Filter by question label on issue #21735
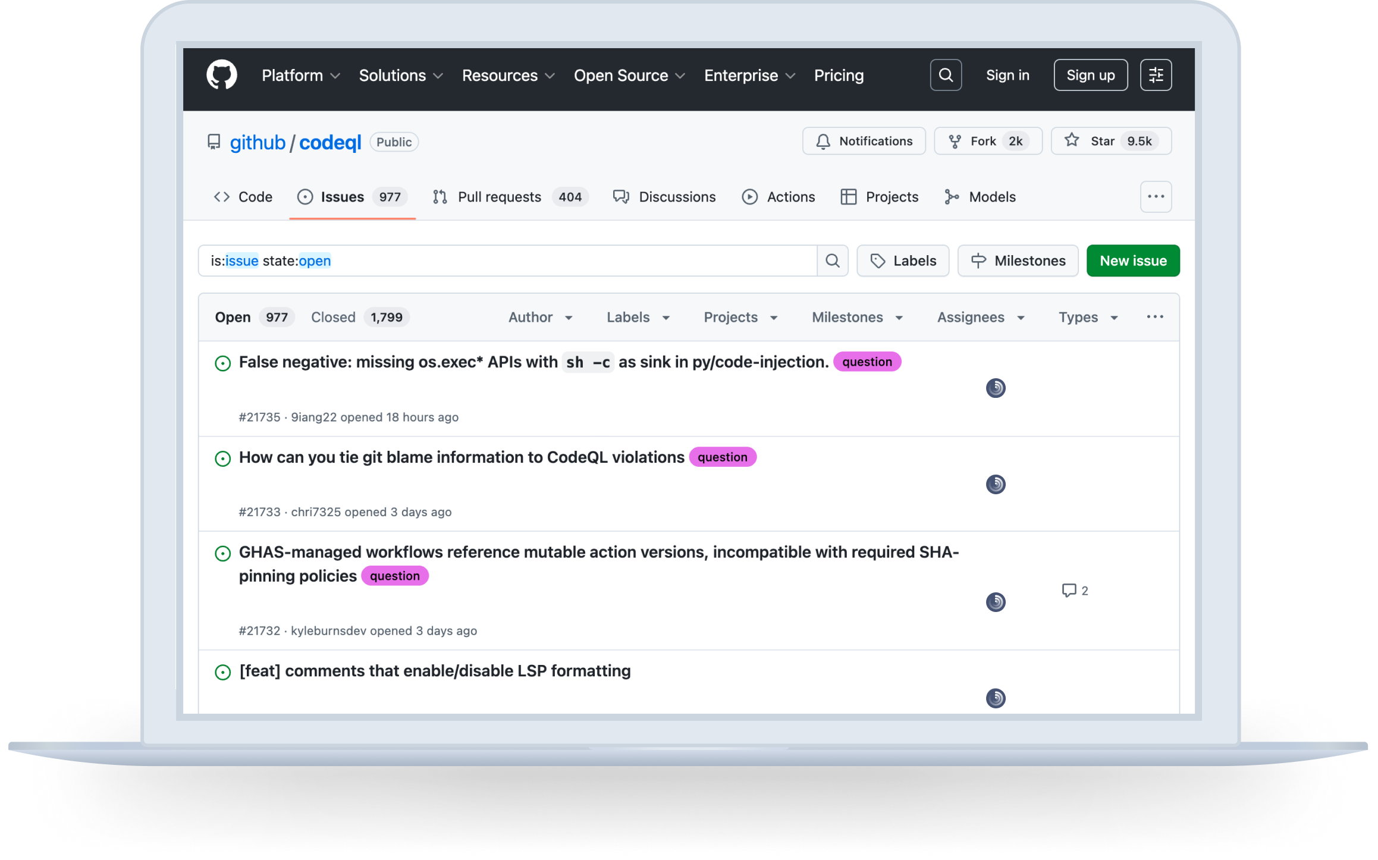Screen dimensions: 1378x860 (x=867, y=362)
